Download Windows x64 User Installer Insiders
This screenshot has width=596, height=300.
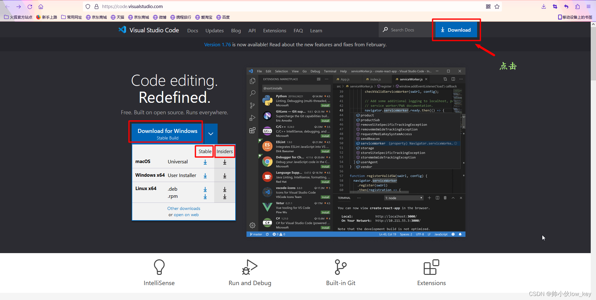coord(225,176)
